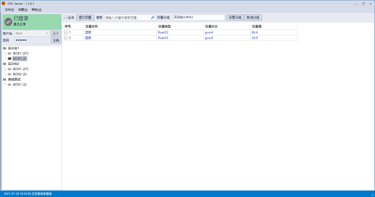
Task: Select BOX1 (27) under 实训台1
Action: tap(21, 53)
